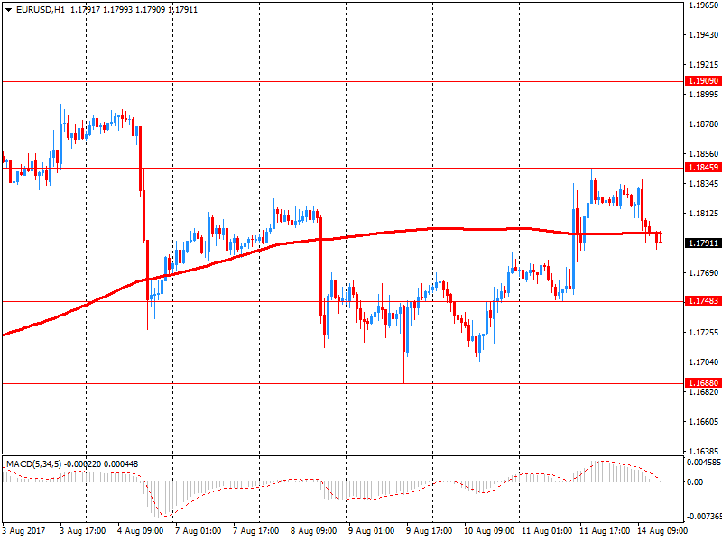Viewport: 722px width, 541px height.
Task: Click the 1.19090 red price level label
Action: [703, 81]
